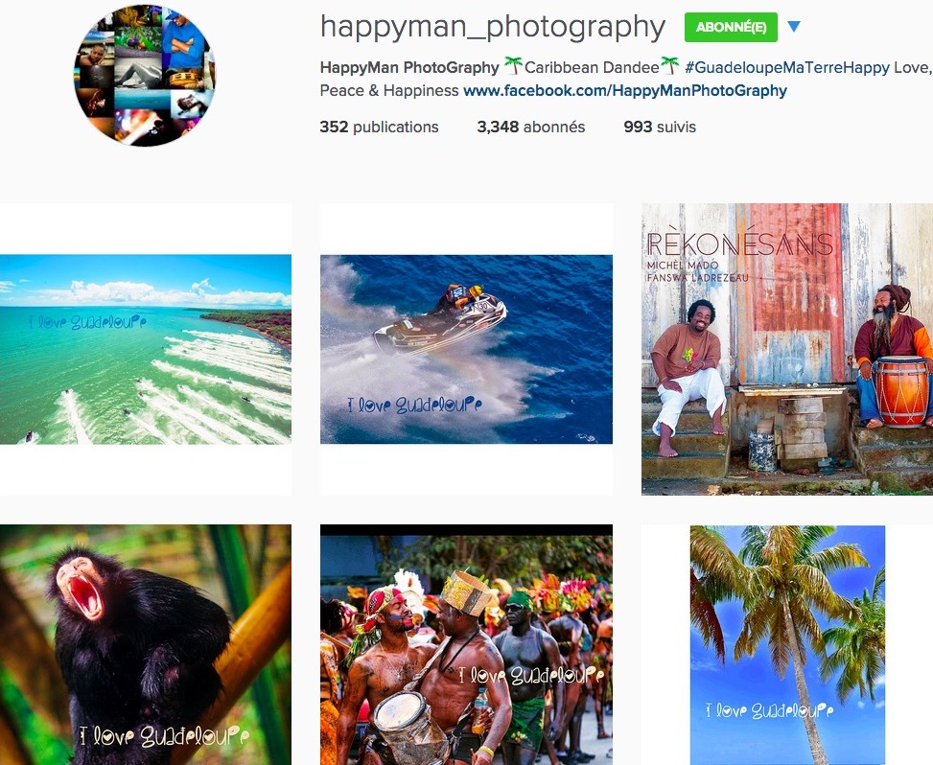The width and height of the screenshot is (933, 765).
Task: Open the Rèkonésans album cover post
Action: [787, 349]
